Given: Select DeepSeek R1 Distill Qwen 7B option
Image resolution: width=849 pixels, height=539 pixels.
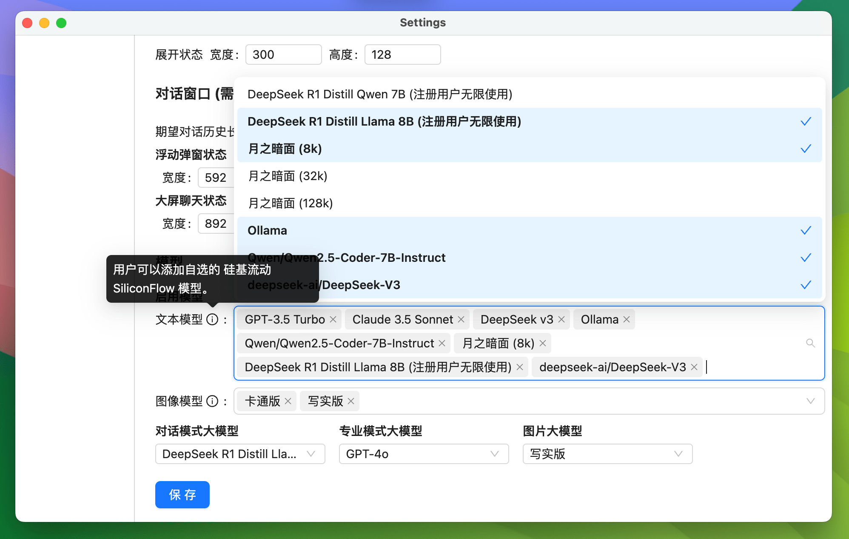Looking at the screenshot, I should point(530,94).
